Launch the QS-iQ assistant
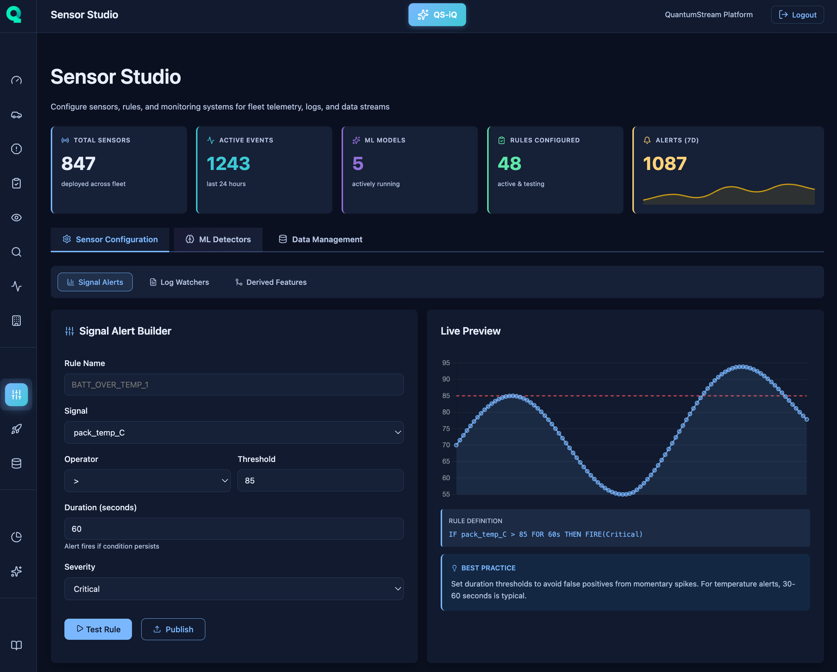The width and height of the screenshot is (837, 672). pos(437,14)
